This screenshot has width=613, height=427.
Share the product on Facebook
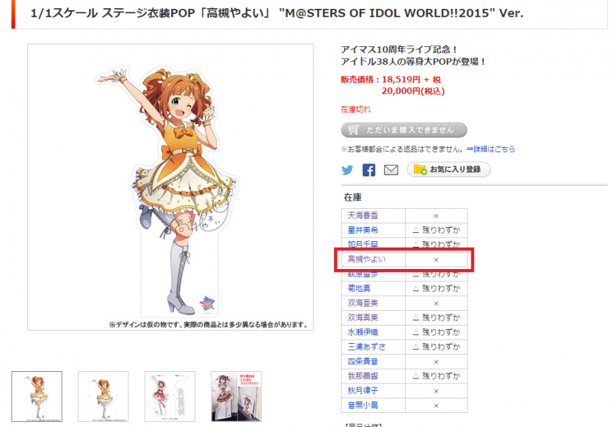click(x=369, y=170)
